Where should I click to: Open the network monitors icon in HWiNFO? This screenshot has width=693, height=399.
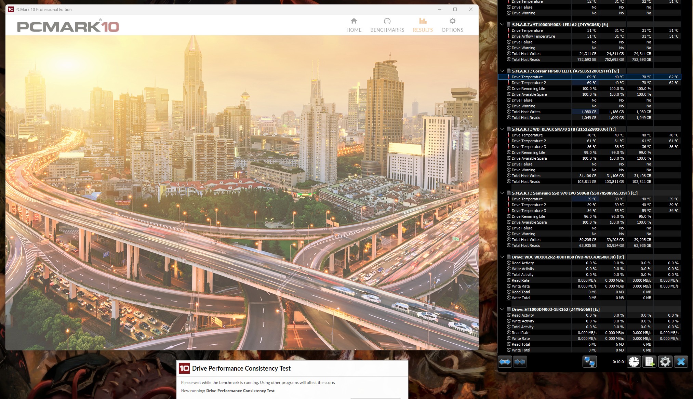coord(589,361)
